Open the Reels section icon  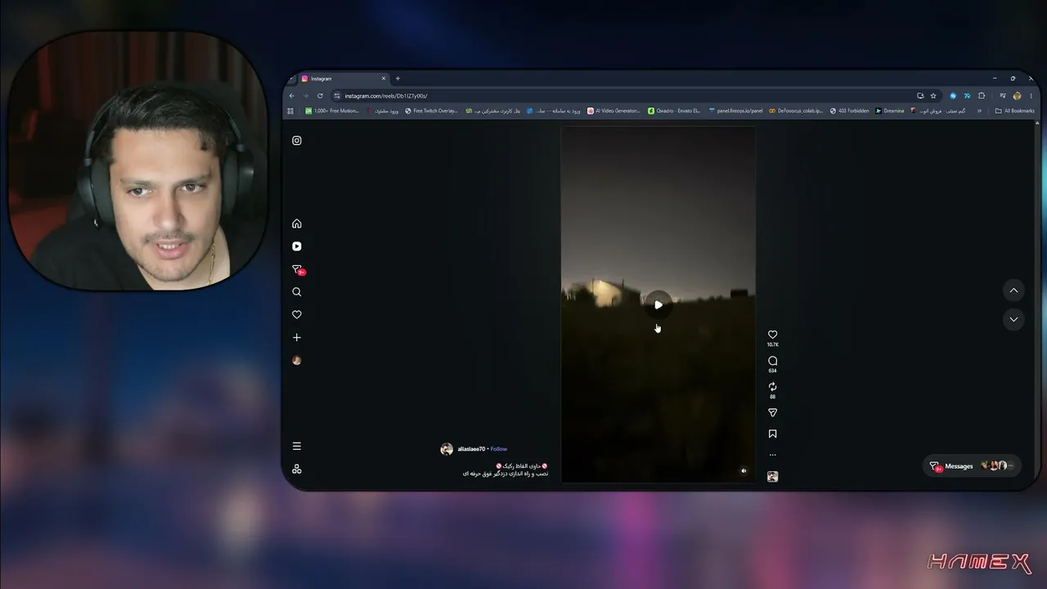[297, 246]
